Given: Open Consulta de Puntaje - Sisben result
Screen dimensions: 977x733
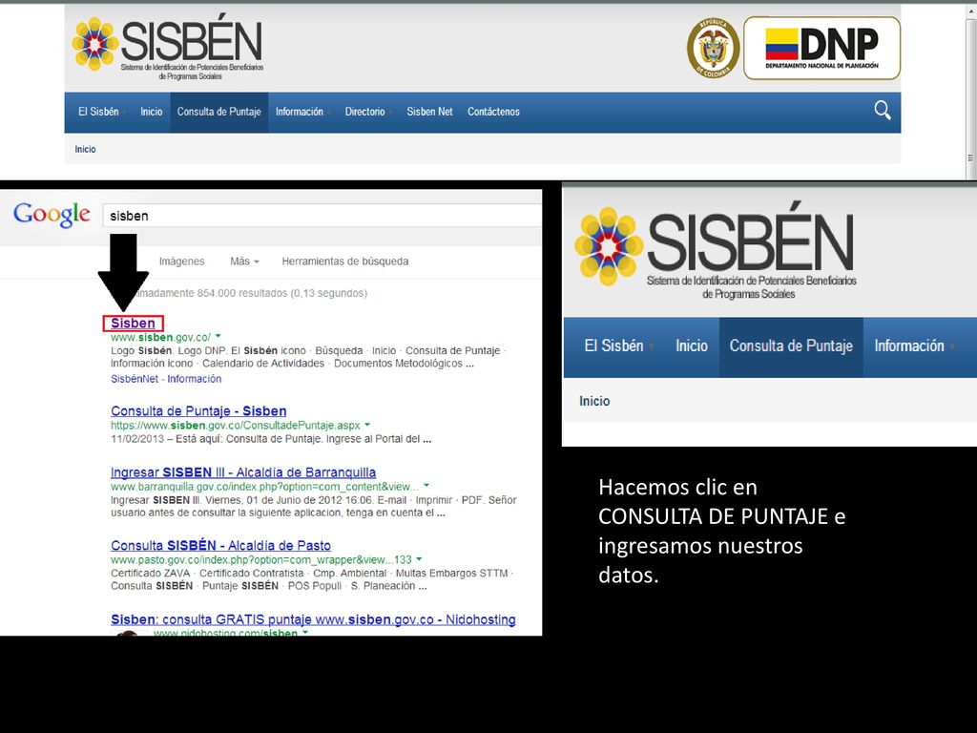Looking at the screenshot, I should click(198, 410).
